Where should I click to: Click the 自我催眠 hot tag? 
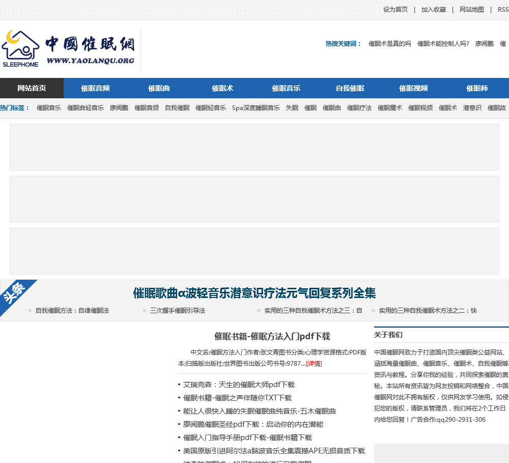(177, 108)
